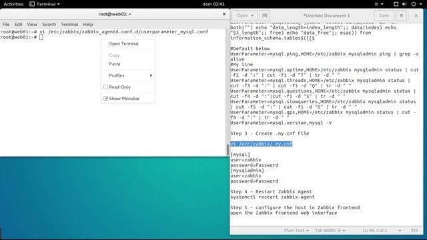Open Activities overview
The image size is (427, 240).
click(13, 4)
